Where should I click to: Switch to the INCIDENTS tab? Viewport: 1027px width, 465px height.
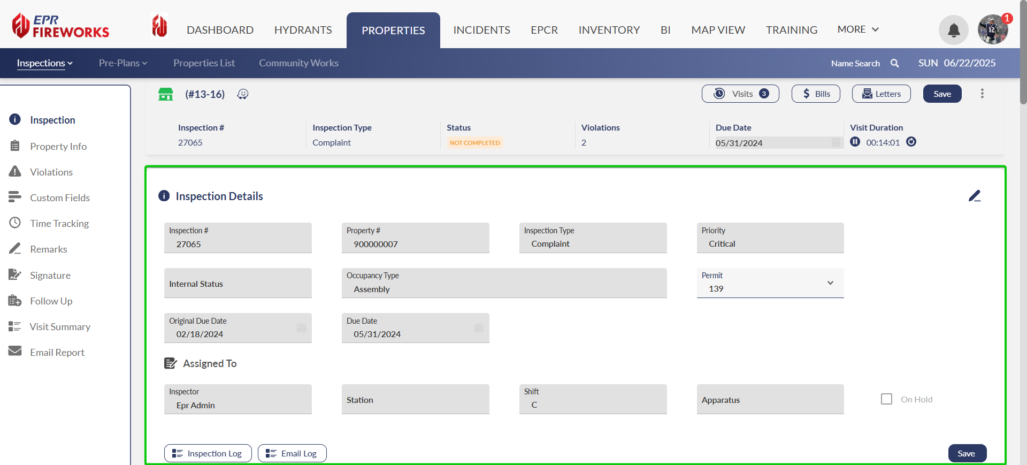coord(481,30)
